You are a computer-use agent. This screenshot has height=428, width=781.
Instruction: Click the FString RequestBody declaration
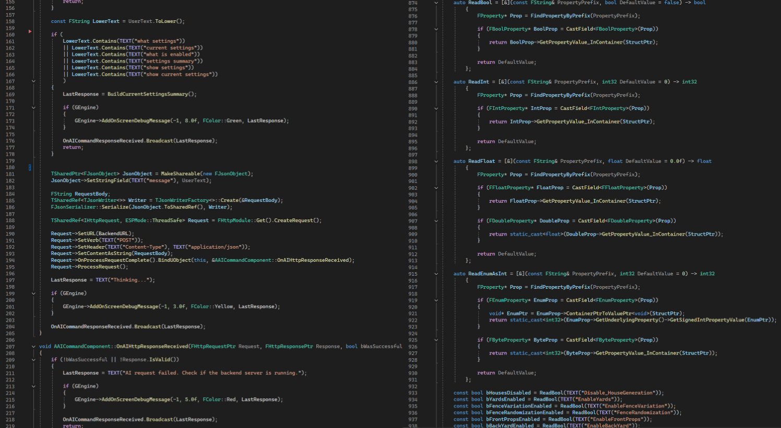pyautogui.click(x=80, y=194)
